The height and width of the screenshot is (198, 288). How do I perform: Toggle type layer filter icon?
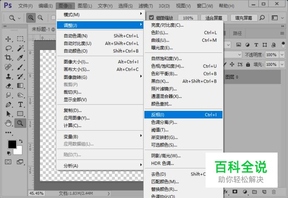(256, 45)
